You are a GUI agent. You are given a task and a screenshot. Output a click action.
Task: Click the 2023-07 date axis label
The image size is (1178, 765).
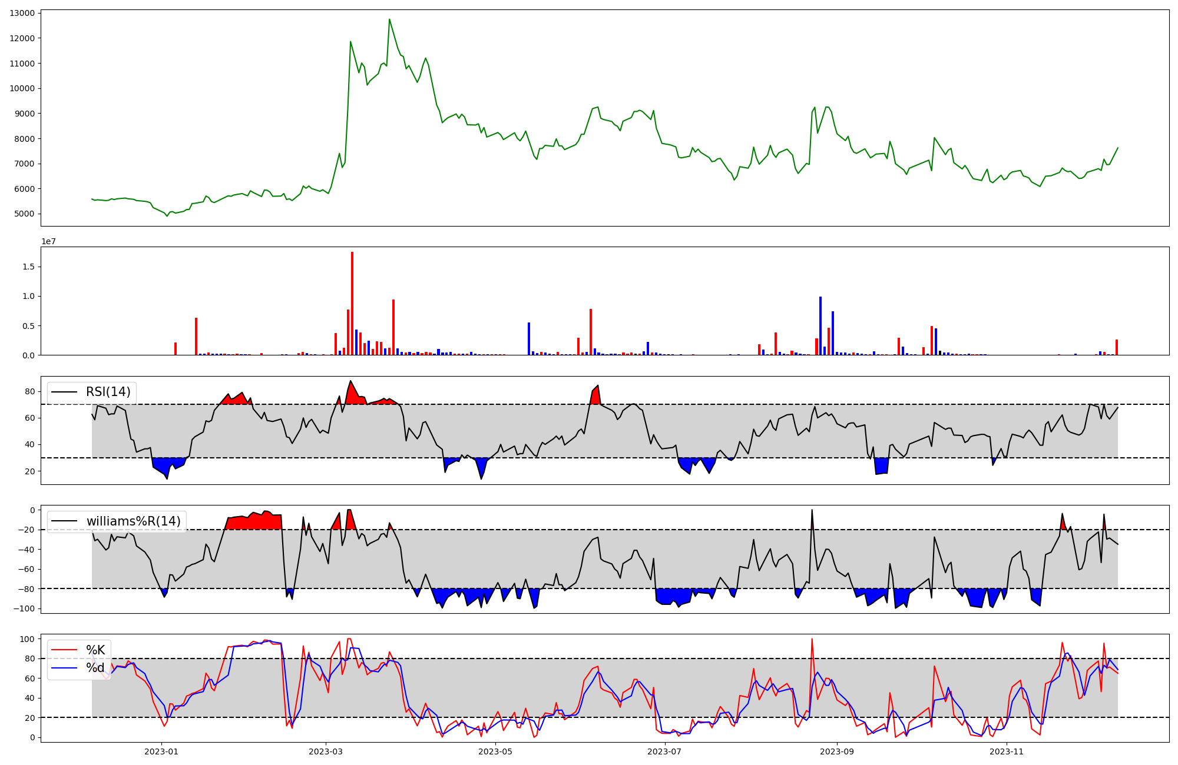pyautogui.click(x=665, y=751)
